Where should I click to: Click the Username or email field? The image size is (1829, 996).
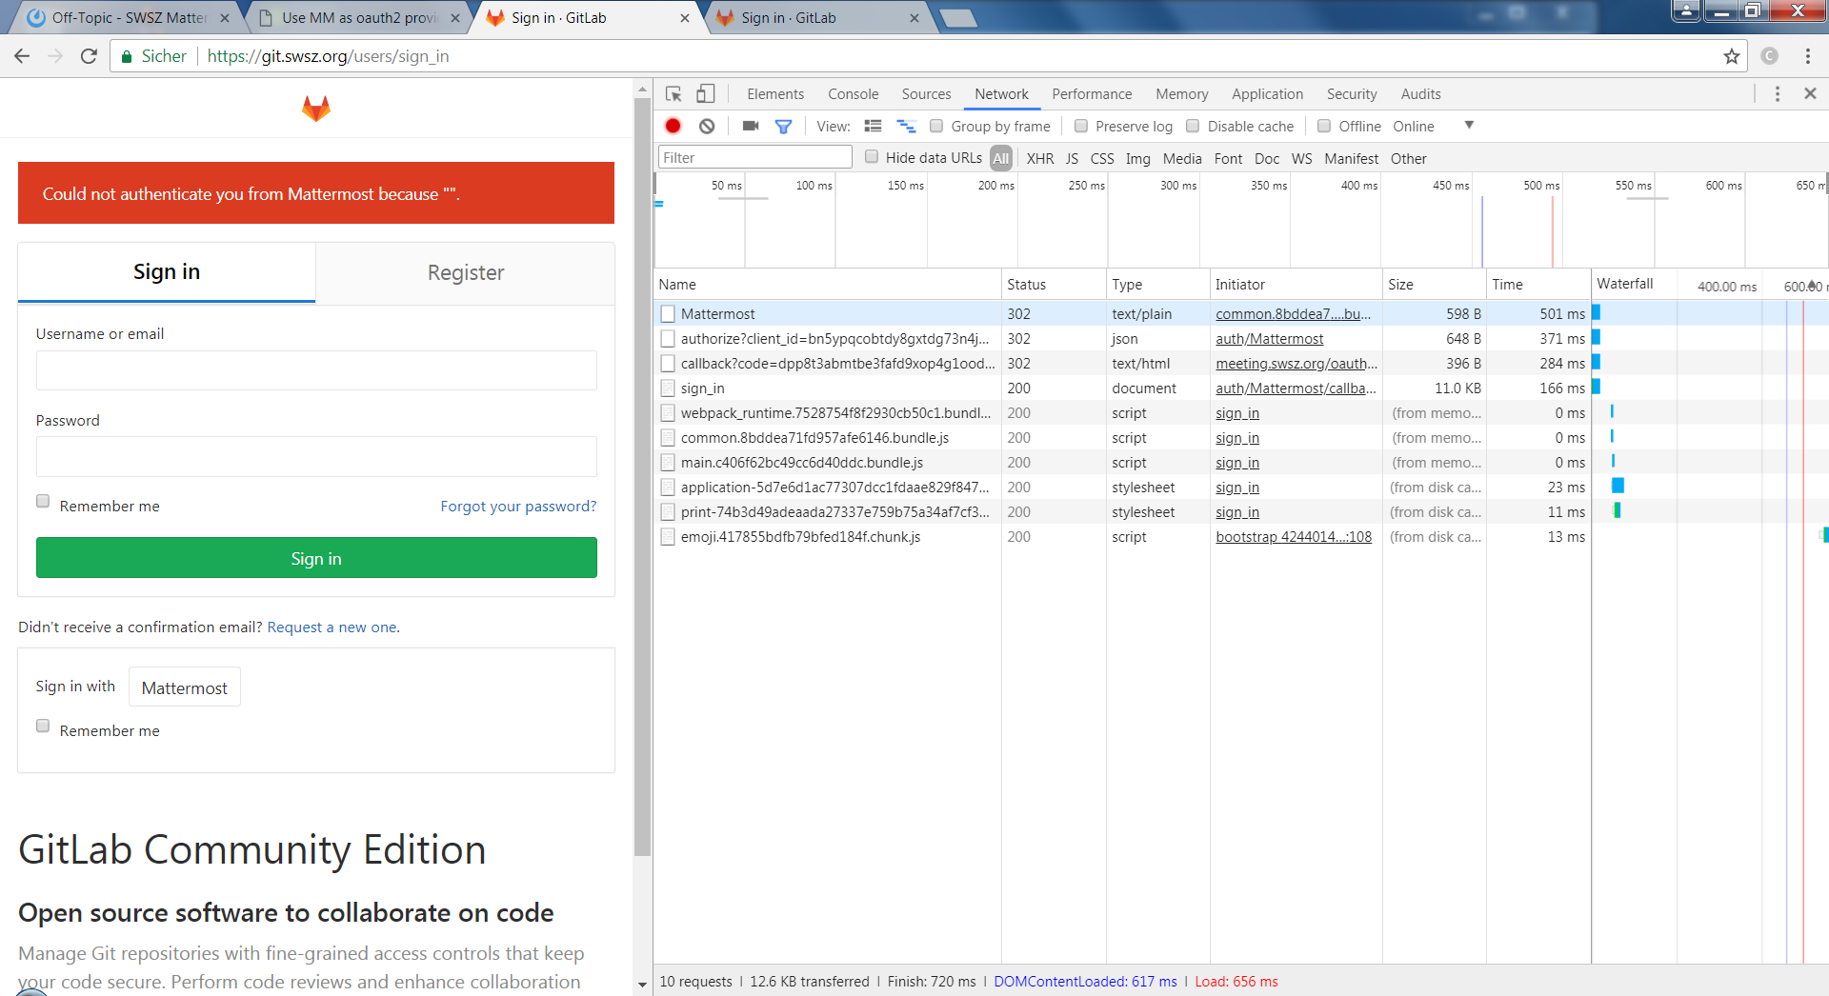coord(316,370)
